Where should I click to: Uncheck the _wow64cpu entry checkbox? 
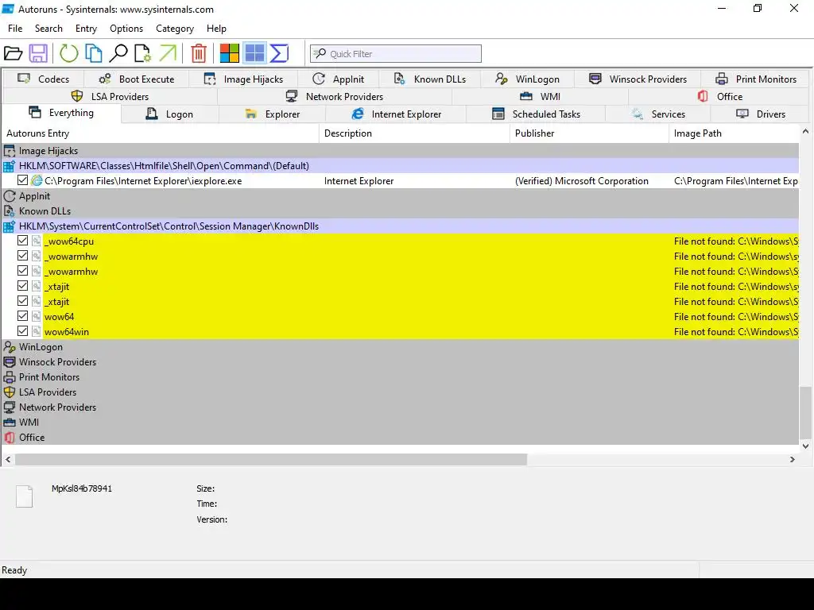22,240
